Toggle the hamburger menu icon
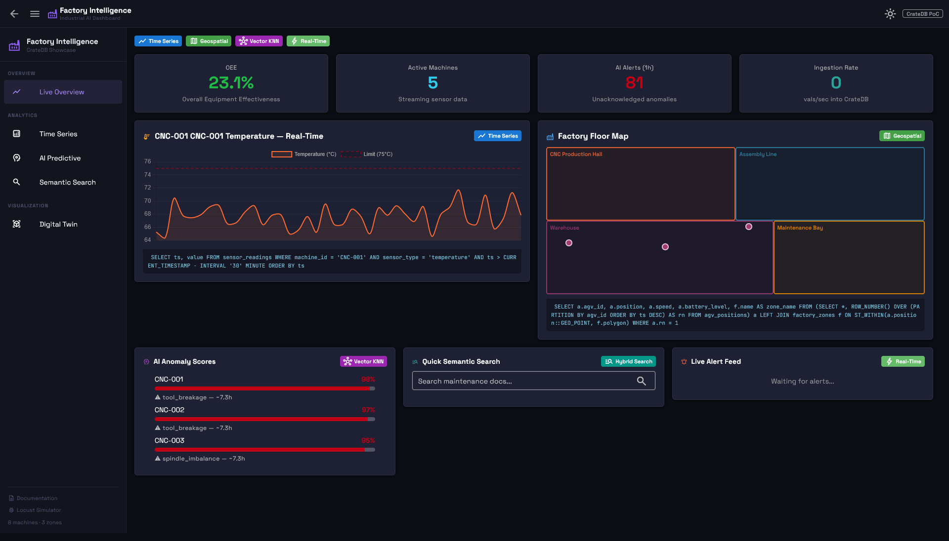 click(35, 14)
